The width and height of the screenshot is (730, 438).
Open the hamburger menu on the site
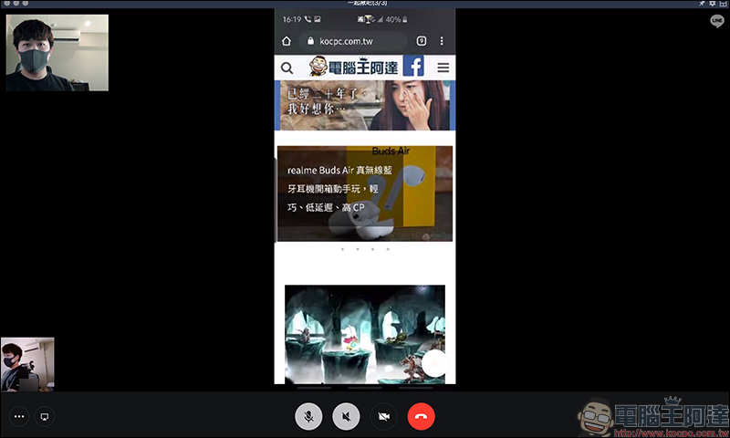point(443,68)
